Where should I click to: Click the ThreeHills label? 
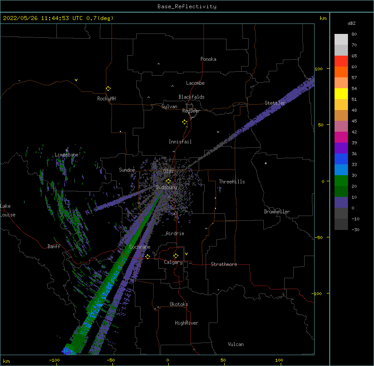coord(232,182)
